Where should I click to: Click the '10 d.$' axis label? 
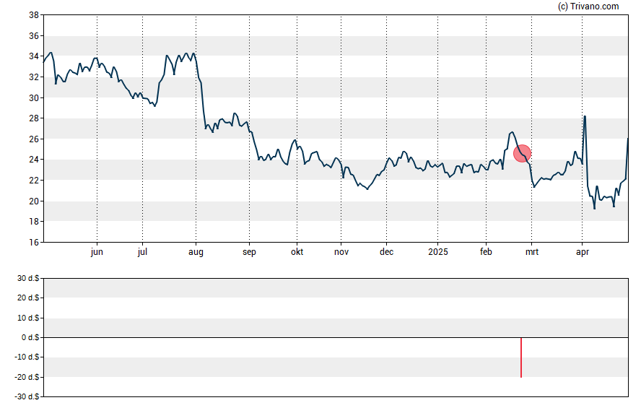point(28,318)
